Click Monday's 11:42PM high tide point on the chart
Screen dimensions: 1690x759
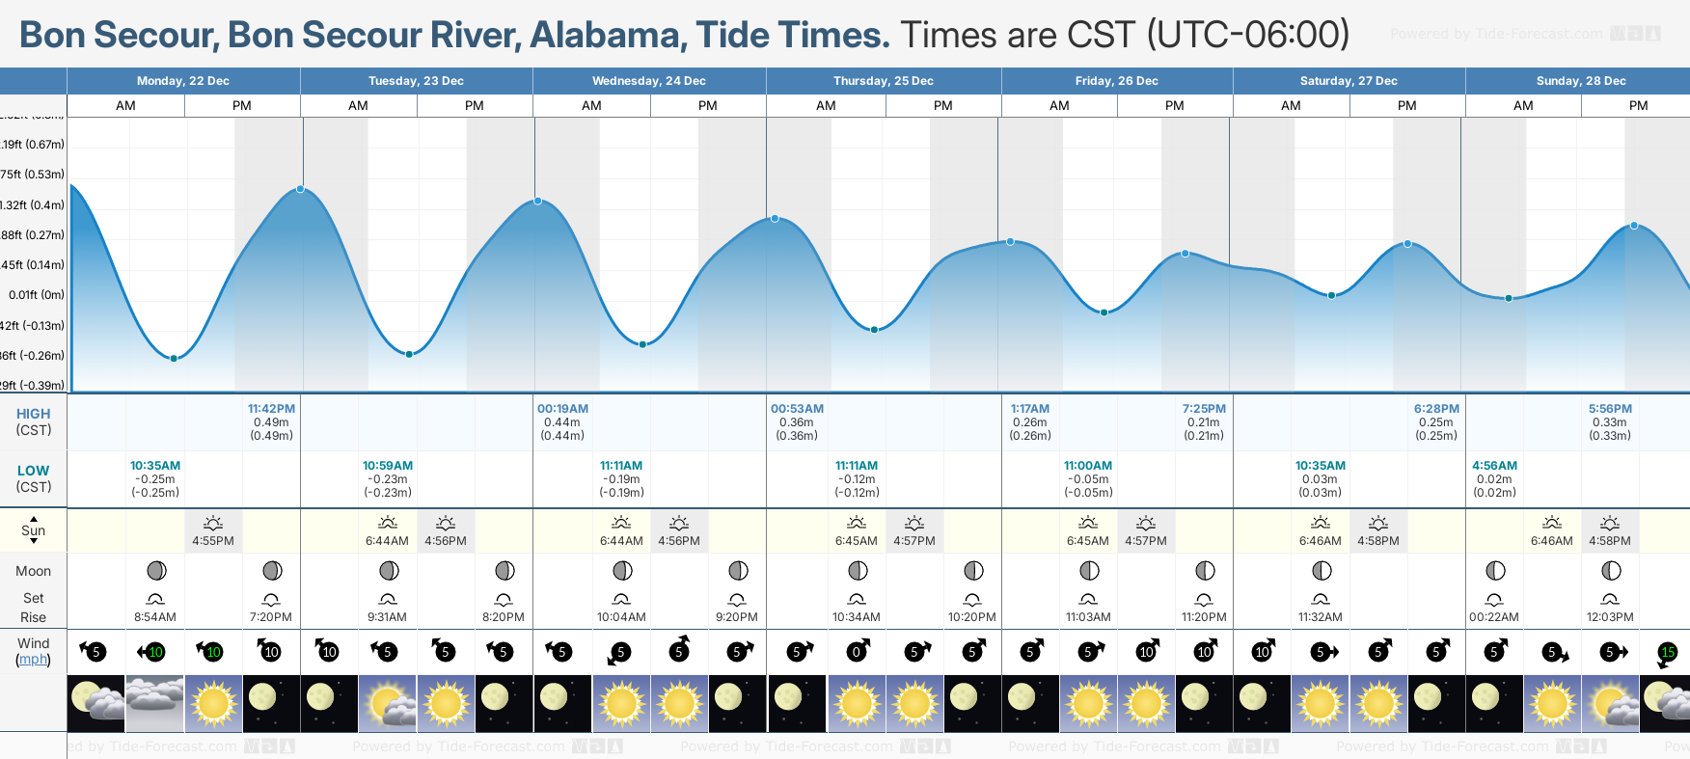coord(301,189)
